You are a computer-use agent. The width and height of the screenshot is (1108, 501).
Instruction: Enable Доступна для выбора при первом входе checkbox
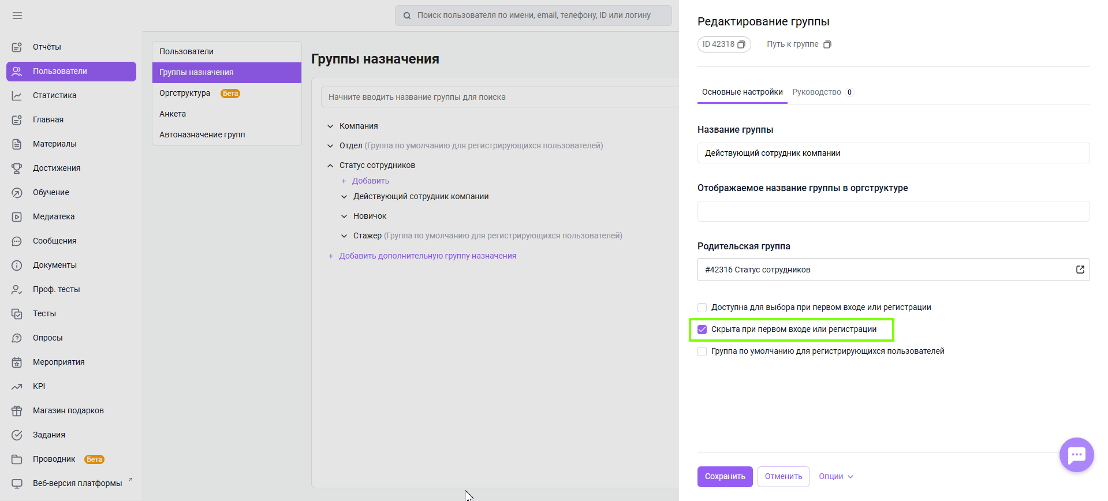[x=702, y=308]
